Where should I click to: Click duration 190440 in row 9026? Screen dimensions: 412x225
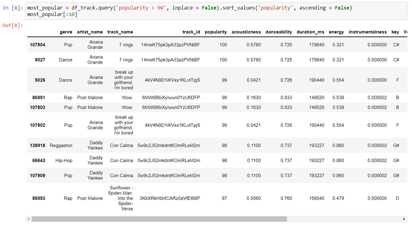pyautogui.click(x=316, y=80)
